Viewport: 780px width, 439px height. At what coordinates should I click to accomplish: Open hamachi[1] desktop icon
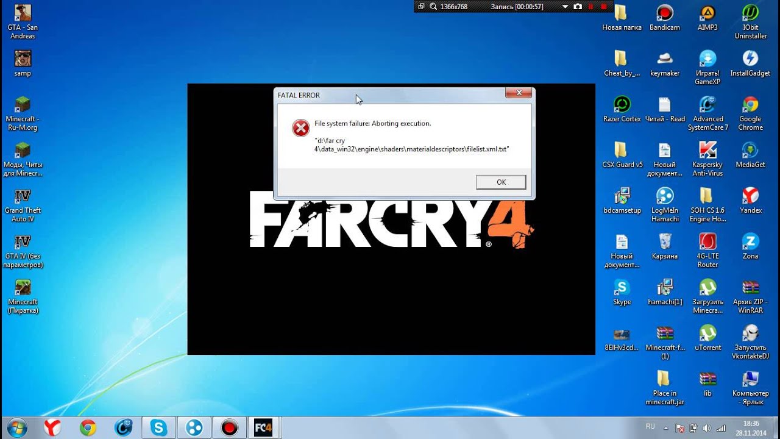click(664, 292)
